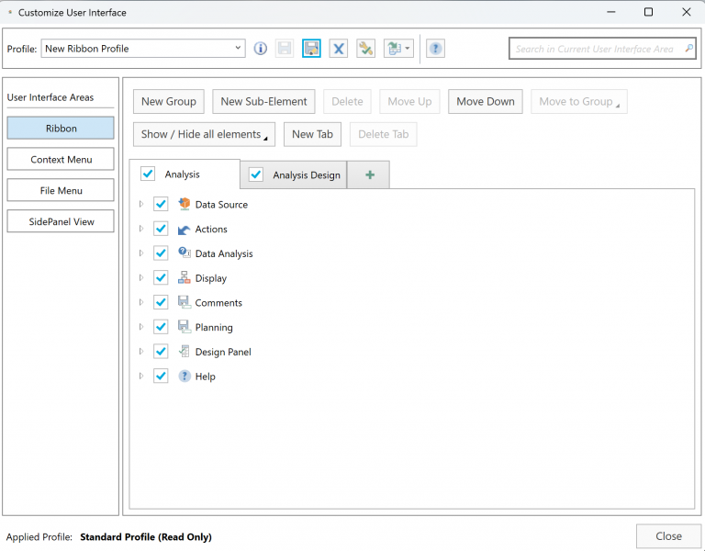Expand the Design Panel tree node
This screenshot has width=705, height=551.
point(141,352)
